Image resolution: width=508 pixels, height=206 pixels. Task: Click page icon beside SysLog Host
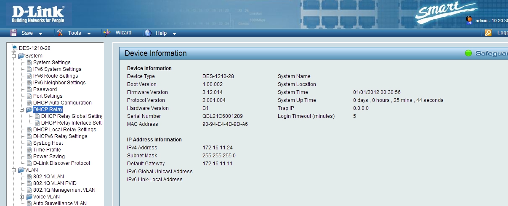(x=29, y=143)
